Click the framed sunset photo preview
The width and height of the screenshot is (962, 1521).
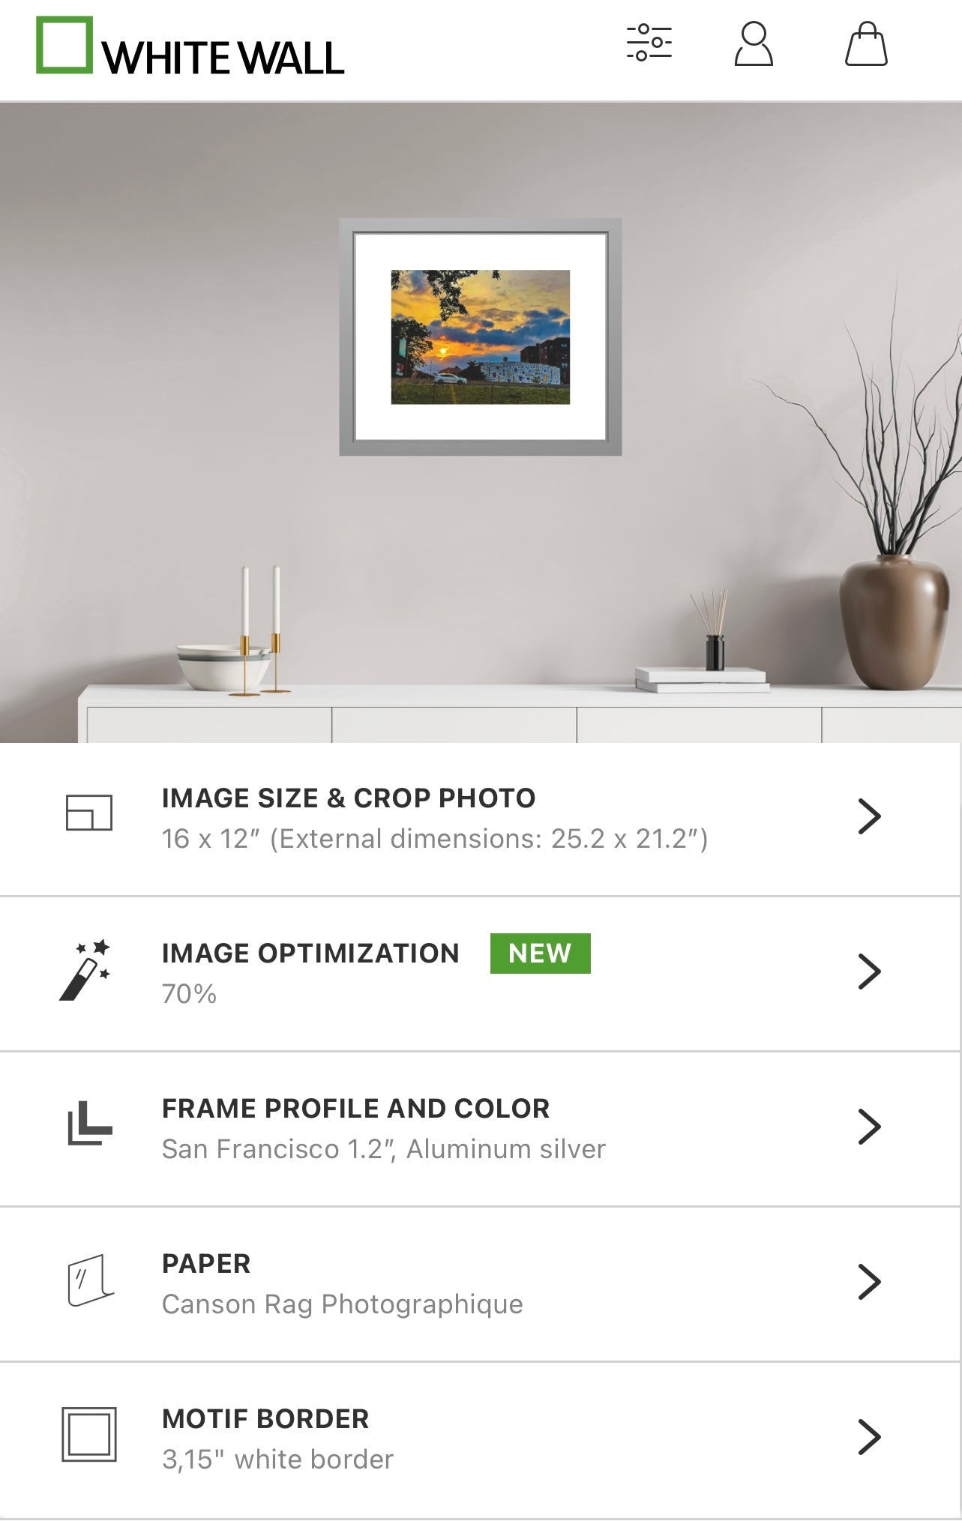click(x=480, y=337)
